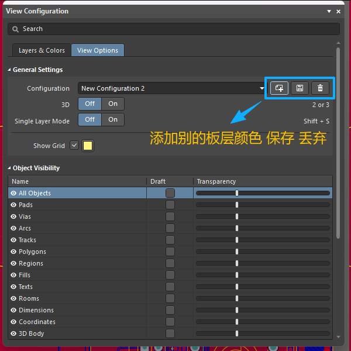This screenshot has width=351, height=351.
Task: Set 3D mode to Off
Action: (90, 104)
